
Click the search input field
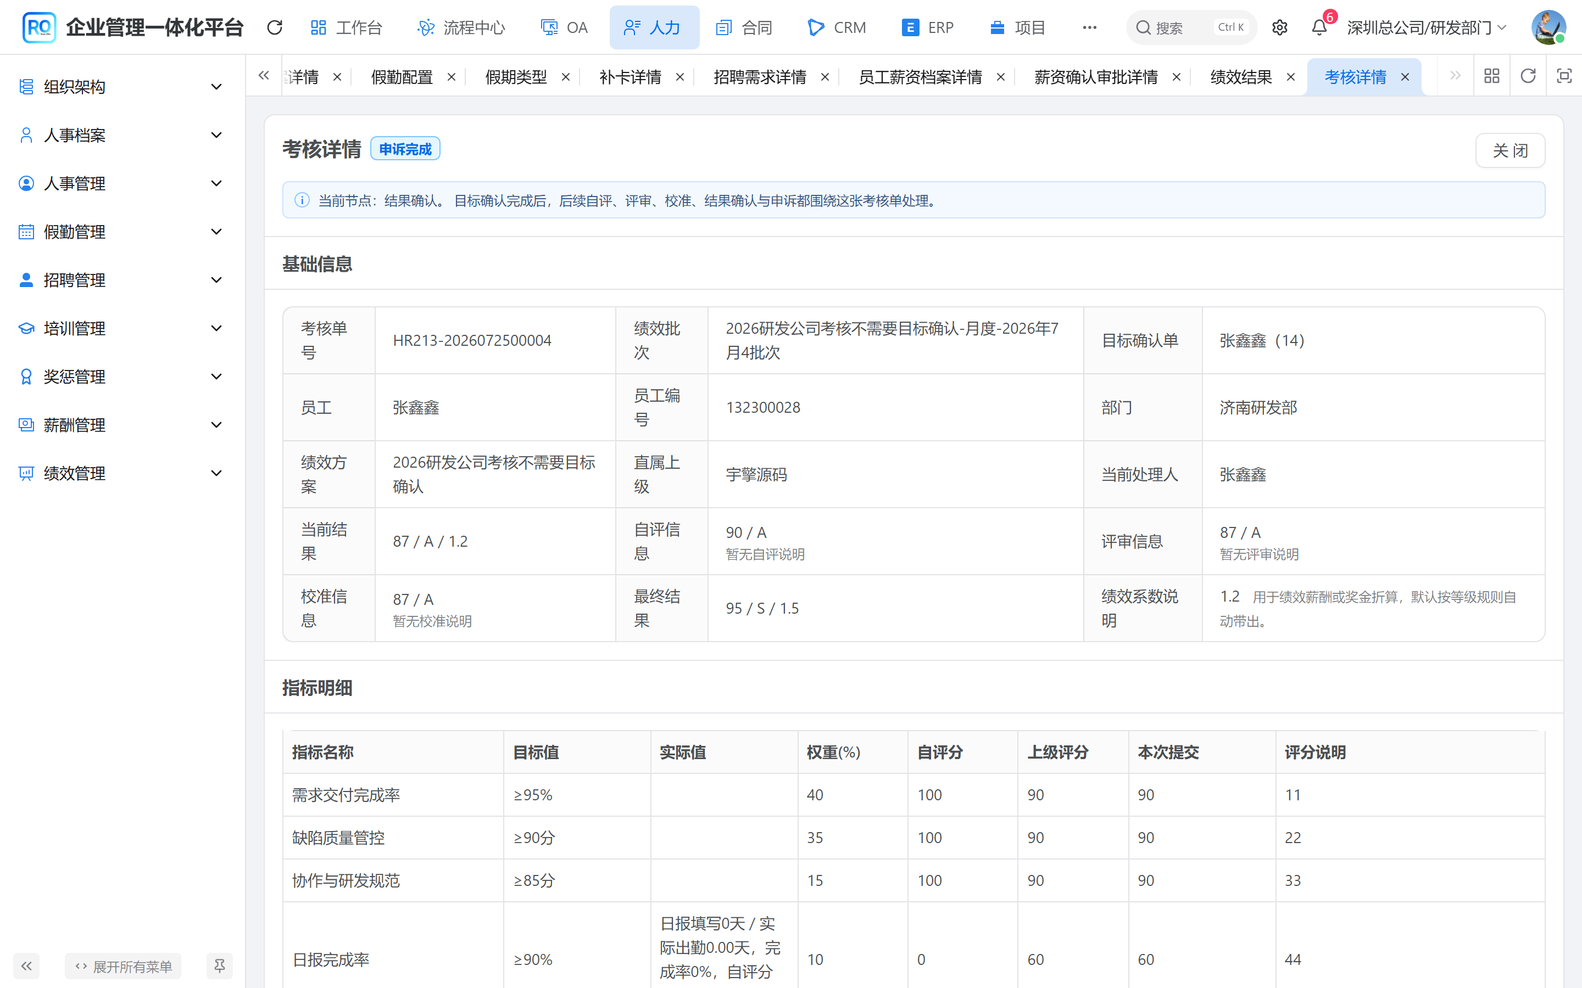click(1191, 27)
